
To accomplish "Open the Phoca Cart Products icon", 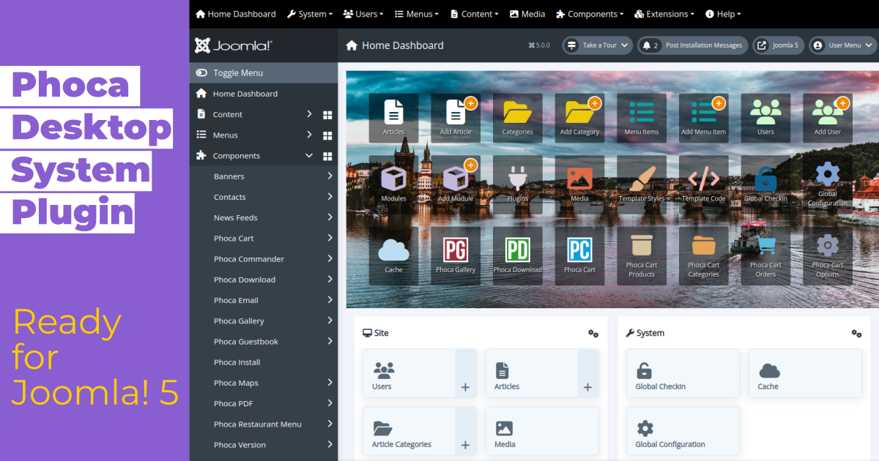I will click(x=642, y=255).
